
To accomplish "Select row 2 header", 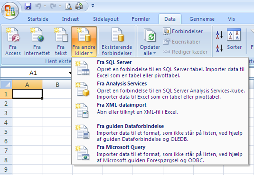I will (x=6, y=103).
